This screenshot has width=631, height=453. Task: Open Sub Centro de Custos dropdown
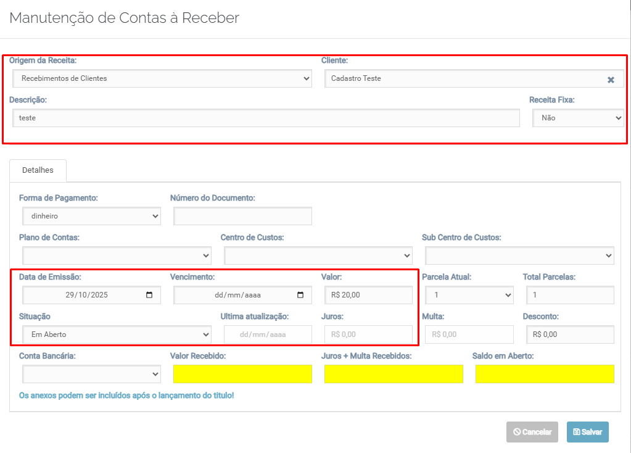click(519, 256)
